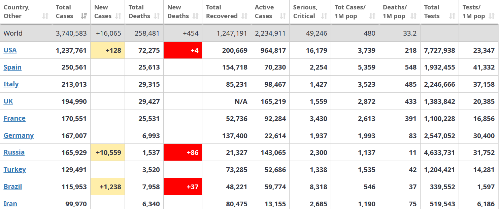Click the Deaths/1M pop sort arrows icon
The image size is (499, 209).
pyautogui.click(x=414, y=16)
